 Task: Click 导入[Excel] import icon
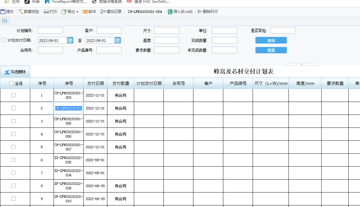170,11
